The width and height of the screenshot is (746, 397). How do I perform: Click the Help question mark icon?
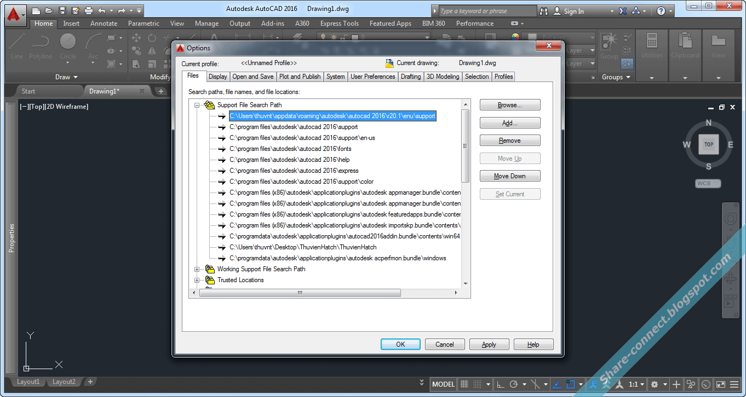pyautogui.click(x=661, y=11)
